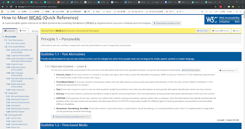Open the Contents tab in sidebar
This screenshot has width=245, height=129.
pyautogui.click(x=10, y=31)
